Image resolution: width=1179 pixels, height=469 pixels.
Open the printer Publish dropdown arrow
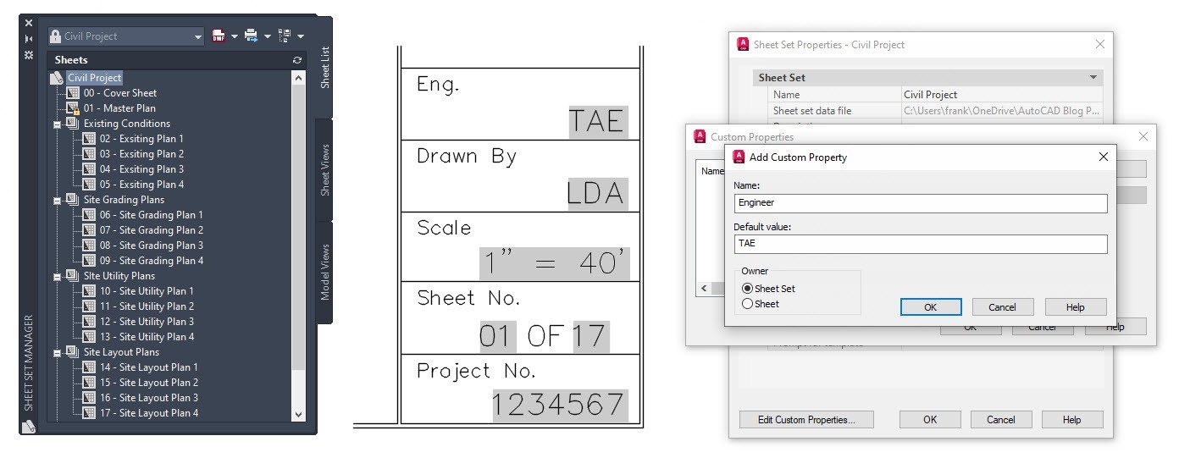point(268,36)
